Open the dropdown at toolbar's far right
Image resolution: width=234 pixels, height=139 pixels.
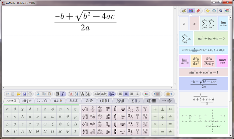click(169, 94)
